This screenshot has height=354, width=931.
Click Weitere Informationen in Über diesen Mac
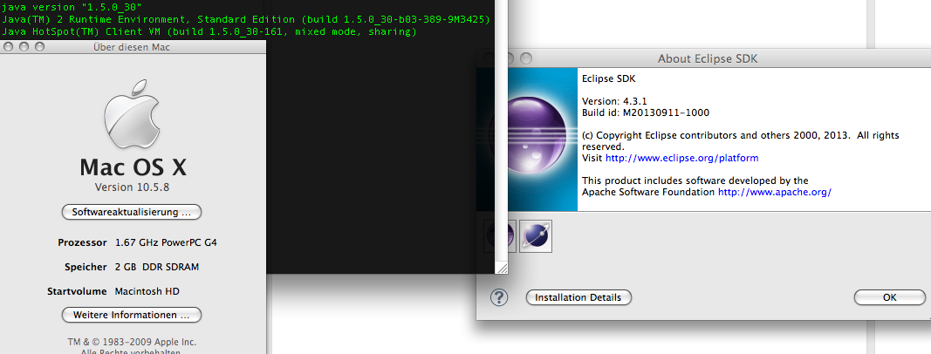132,314
